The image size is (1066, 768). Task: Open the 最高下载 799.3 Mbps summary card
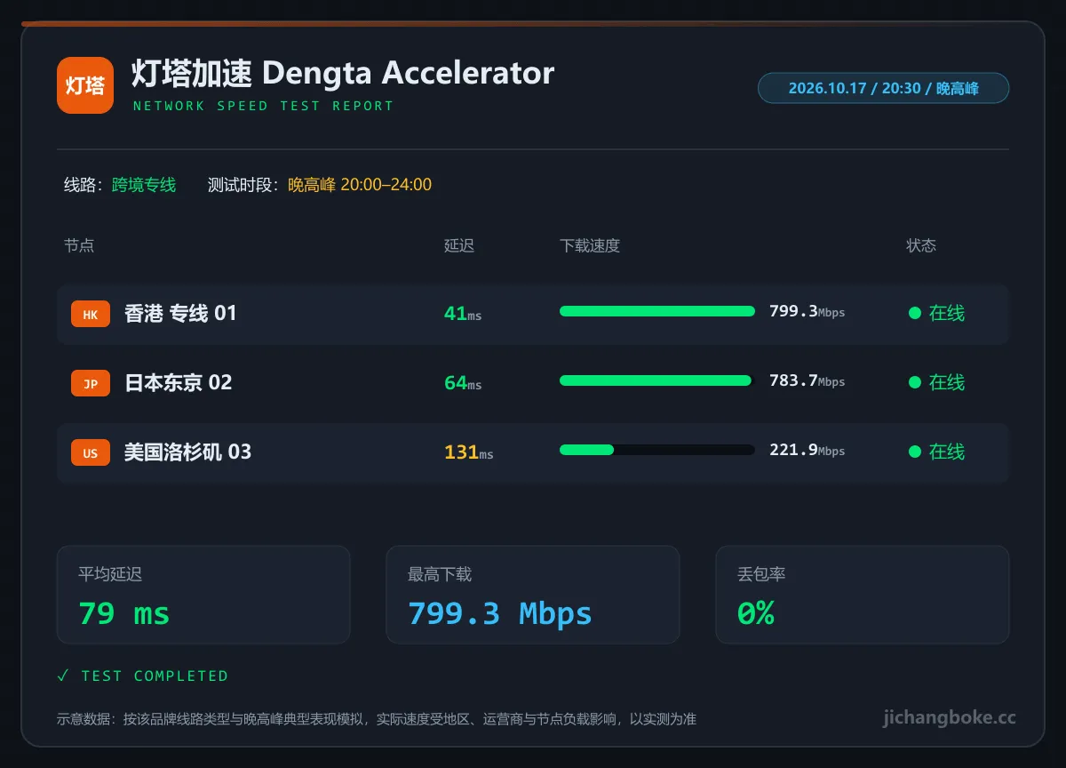pyautogui.click(x=533, y=595)
